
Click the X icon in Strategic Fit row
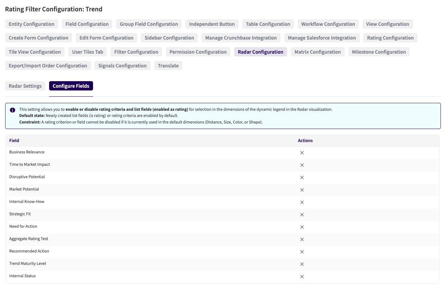point(302,215)
